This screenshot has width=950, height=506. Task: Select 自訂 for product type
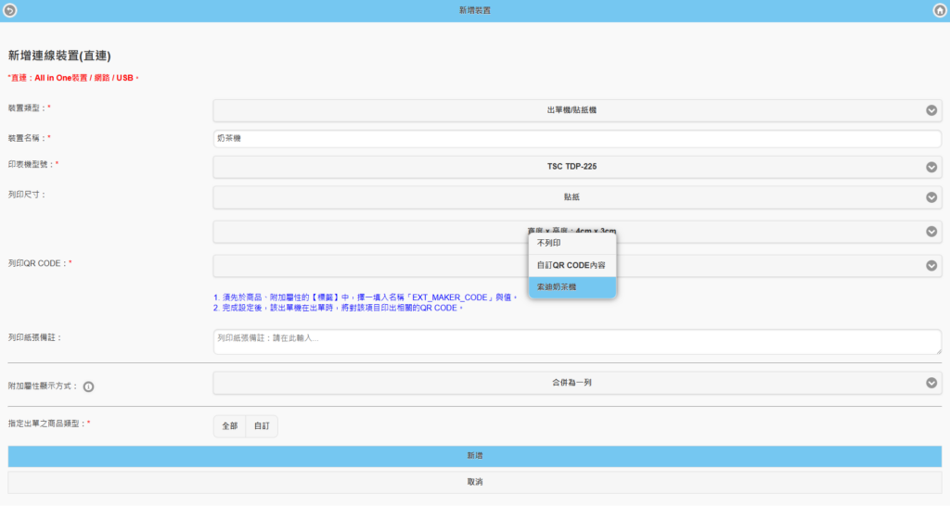[262, 426]
